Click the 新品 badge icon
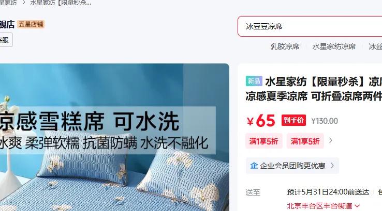The image size is (382, 211). pyautogui.click(x=254, y=81)
